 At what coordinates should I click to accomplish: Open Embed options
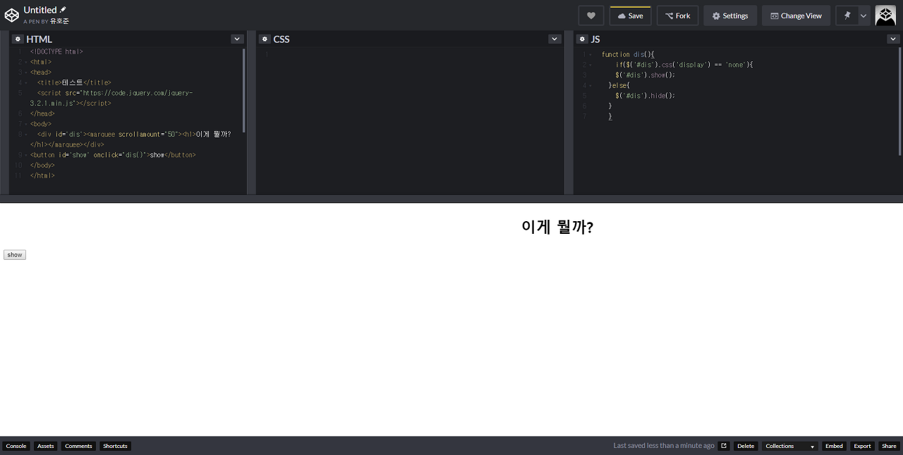(x=835, y=446)
